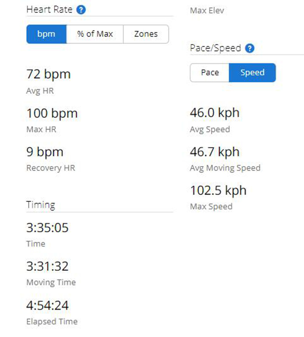Select the bpm heart rate view
Image resolution: width=304 pixels, height=337 pixels.
(x=46, y=34)
